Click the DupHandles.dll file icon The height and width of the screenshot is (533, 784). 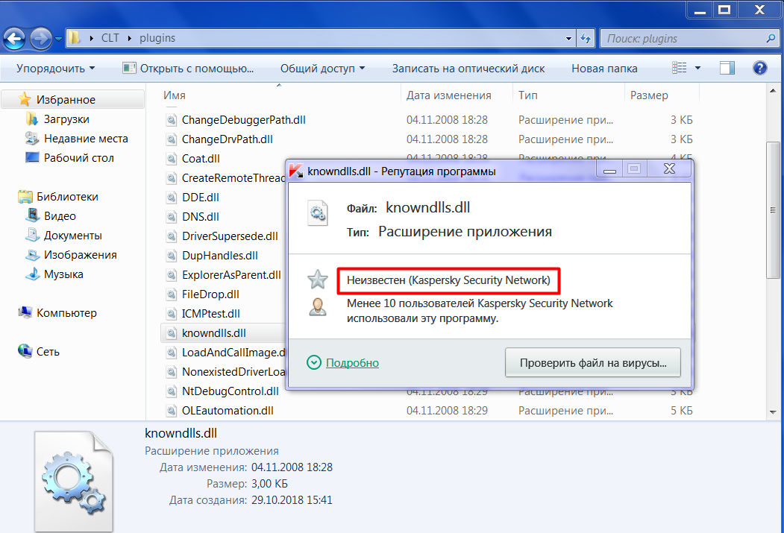point(172,256)
